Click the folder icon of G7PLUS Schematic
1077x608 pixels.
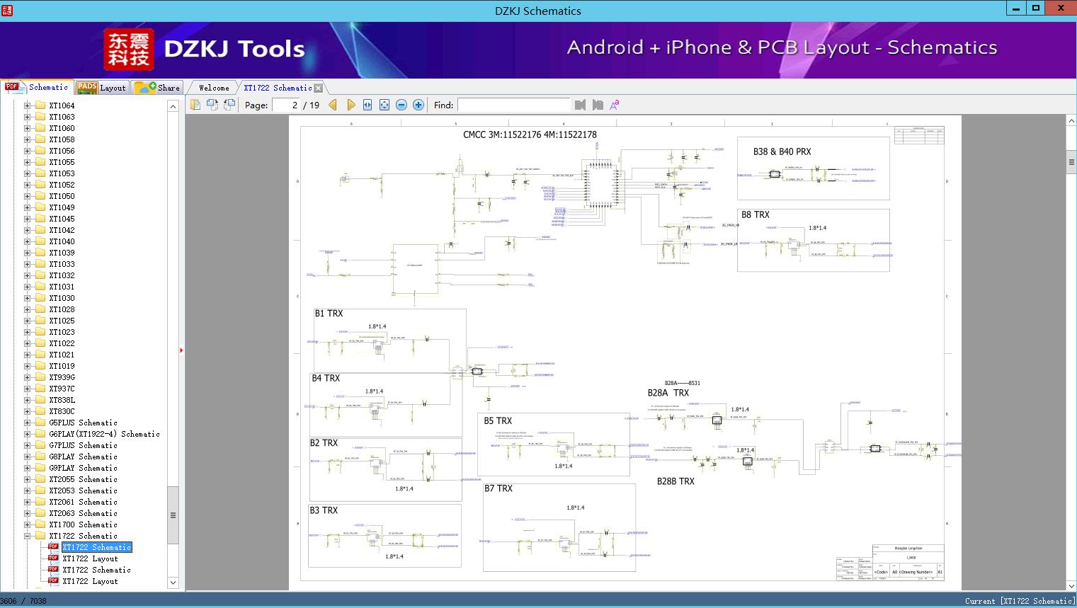40,445
